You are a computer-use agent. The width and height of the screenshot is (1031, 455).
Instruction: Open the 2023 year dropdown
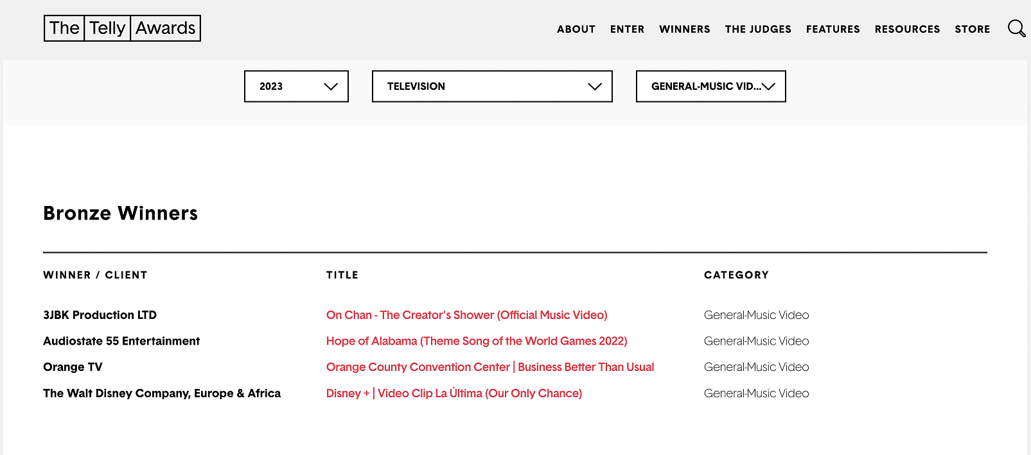tap(296, 86)
